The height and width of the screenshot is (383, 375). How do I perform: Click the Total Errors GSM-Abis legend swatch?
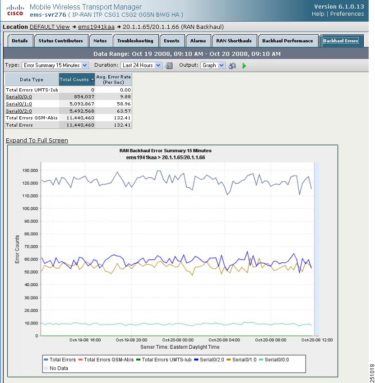[x=80, y=360]
